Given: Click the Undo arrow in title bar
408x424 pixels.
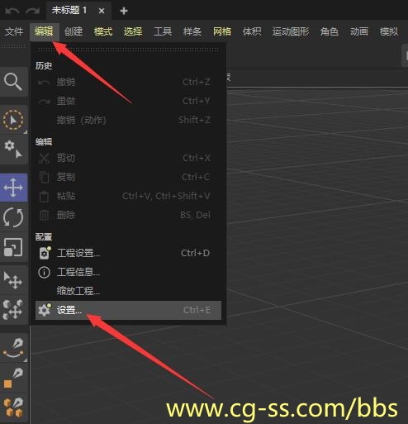Looking at the screenshot, I should (x=12, y=11).
